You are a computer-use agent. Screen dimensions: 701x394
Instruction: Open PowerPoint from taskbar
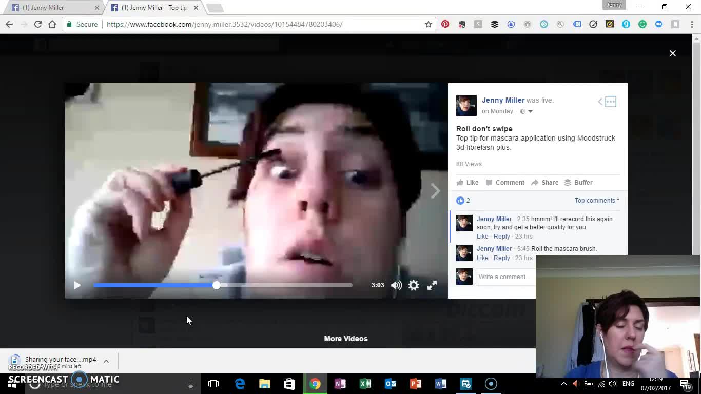[x=416, y=384]
